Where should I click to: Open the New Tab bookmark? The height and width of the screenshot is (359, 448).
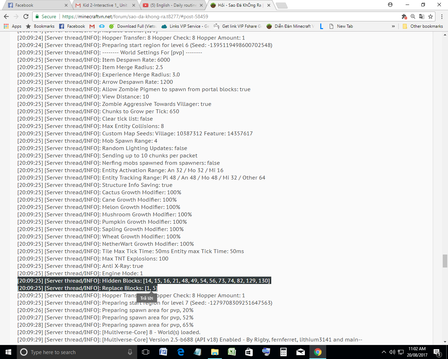click(x=341, y=26)
